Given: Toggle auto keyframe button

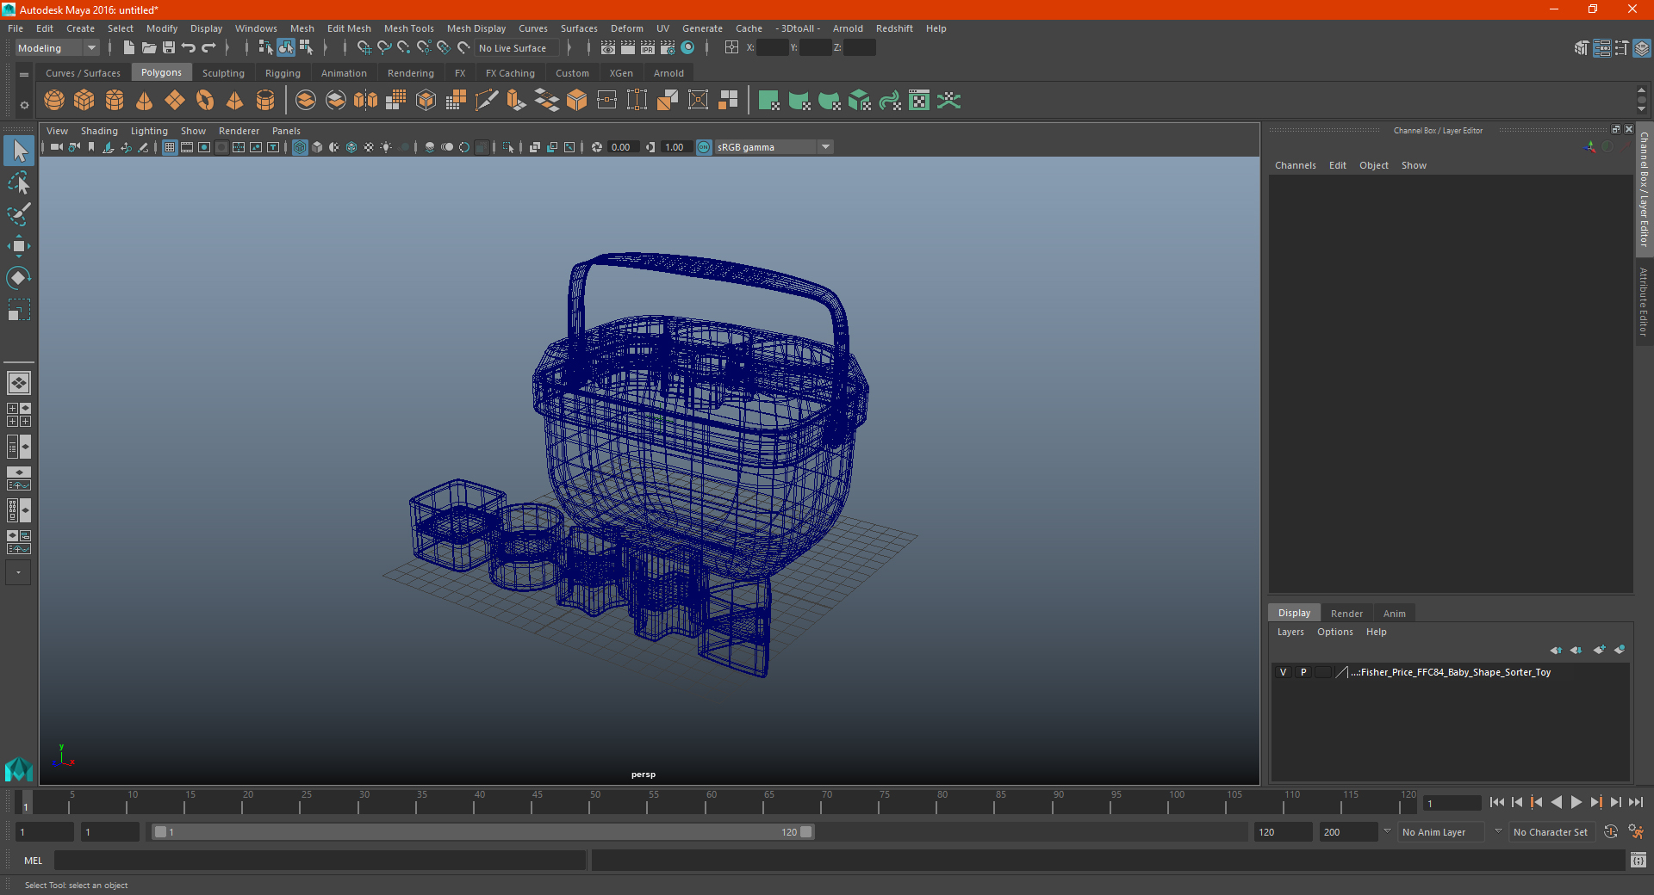Looking at the screenshot, I should [x=1611, y=832].
